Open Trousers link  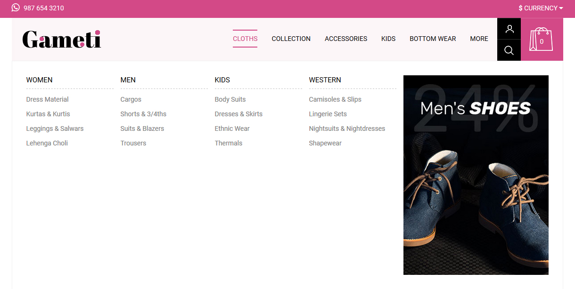tap(133, 143)
